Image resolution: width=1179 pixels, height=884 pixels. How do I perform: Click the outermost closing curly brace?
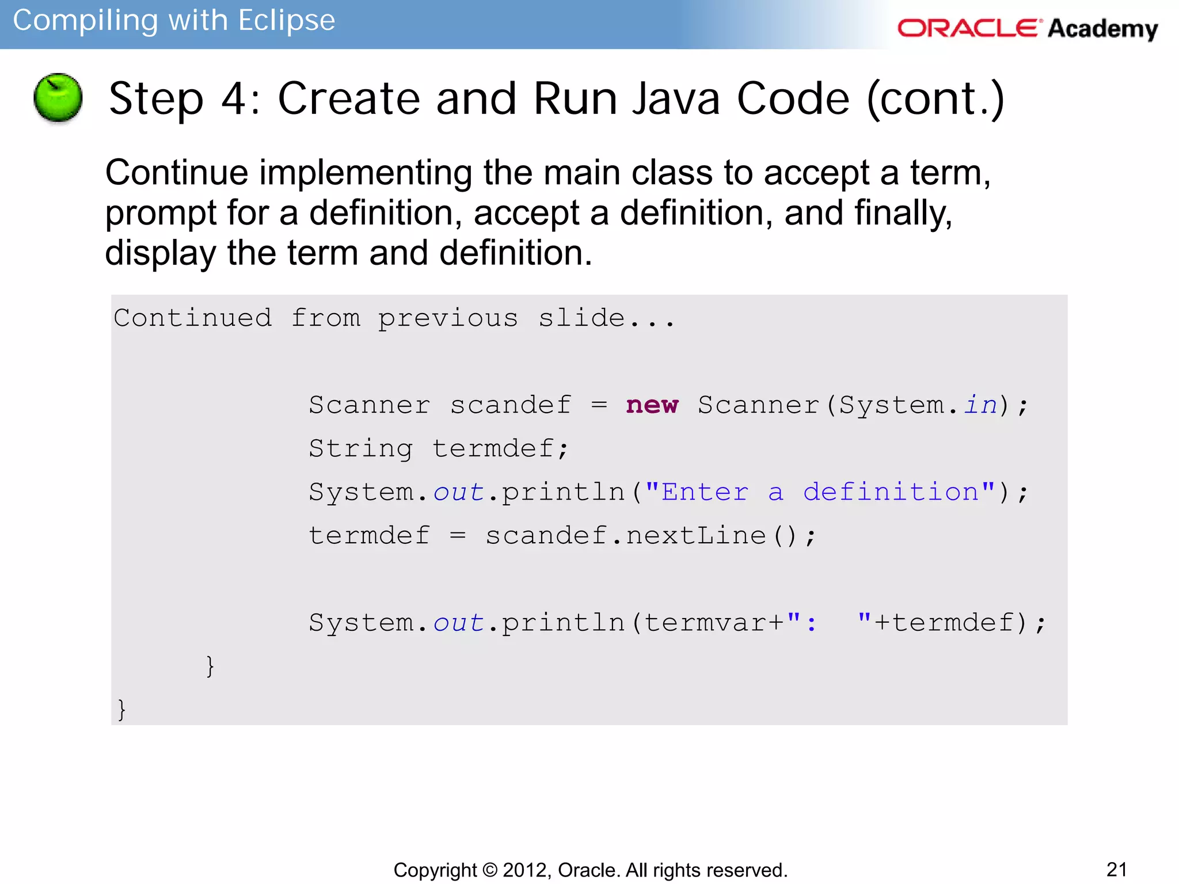point(121,710)
